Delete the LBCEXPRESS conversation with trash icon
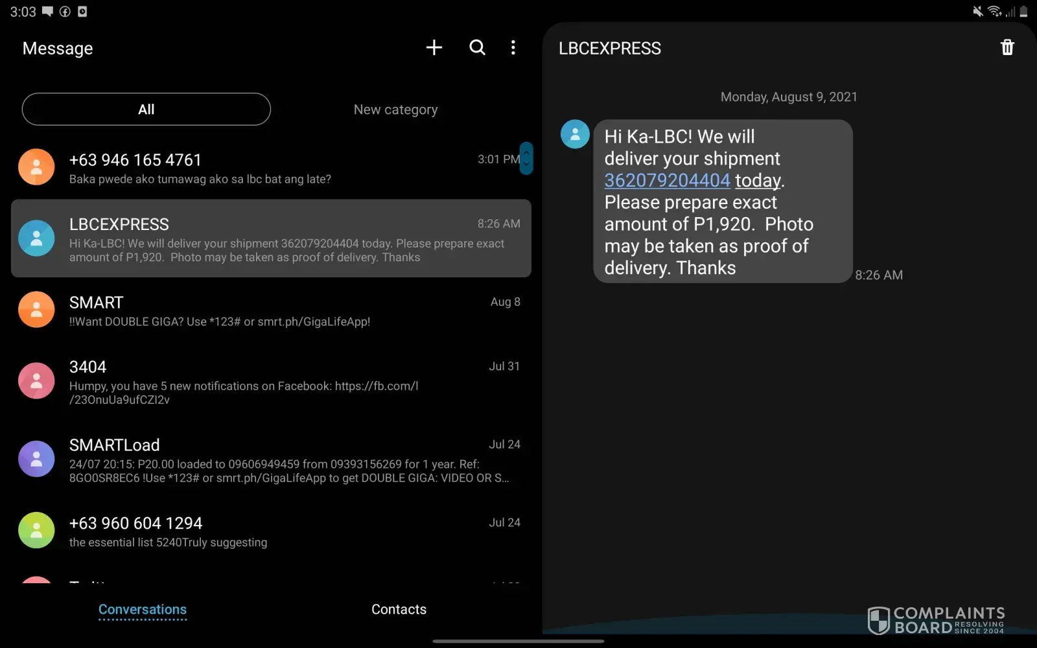 pos(1007,47)
